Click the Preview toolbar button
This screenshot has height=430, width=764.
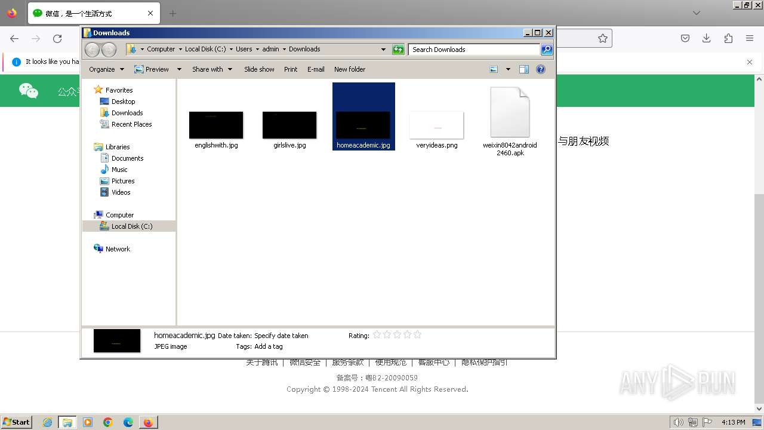pyautogui.click(x=152, y=69)
